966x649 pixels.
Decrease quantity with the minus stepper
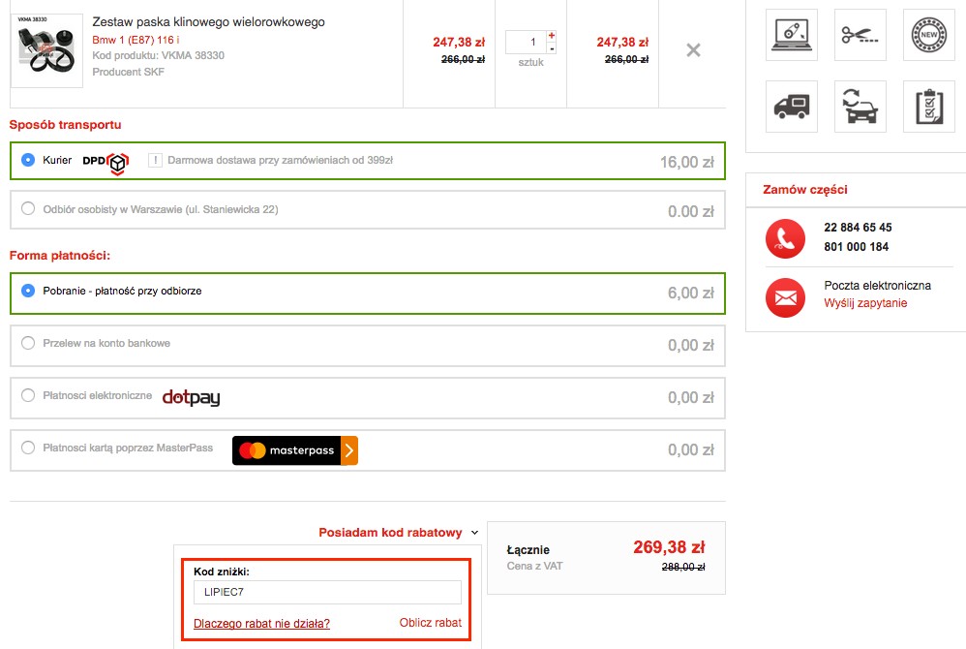pyautogui.click(x=552, y=48)
